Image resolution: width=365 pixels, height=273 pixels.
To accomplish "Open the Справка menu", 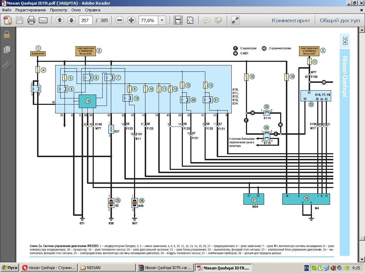I will pos(92,10).
